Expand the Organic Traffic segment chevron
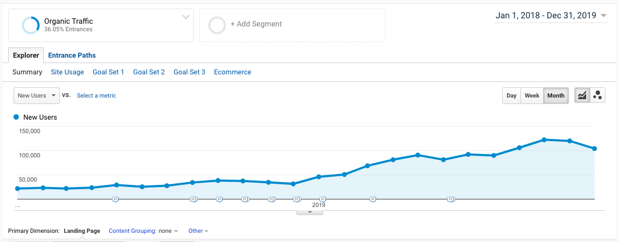The image size is (619, 242). 186,17
